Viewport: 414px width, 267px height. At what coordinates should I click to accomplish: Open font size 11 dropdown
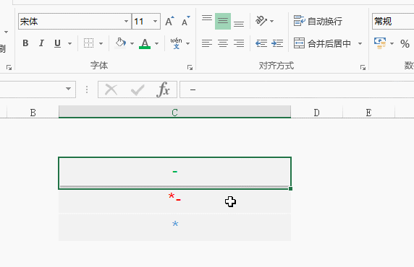pos(155,22)
